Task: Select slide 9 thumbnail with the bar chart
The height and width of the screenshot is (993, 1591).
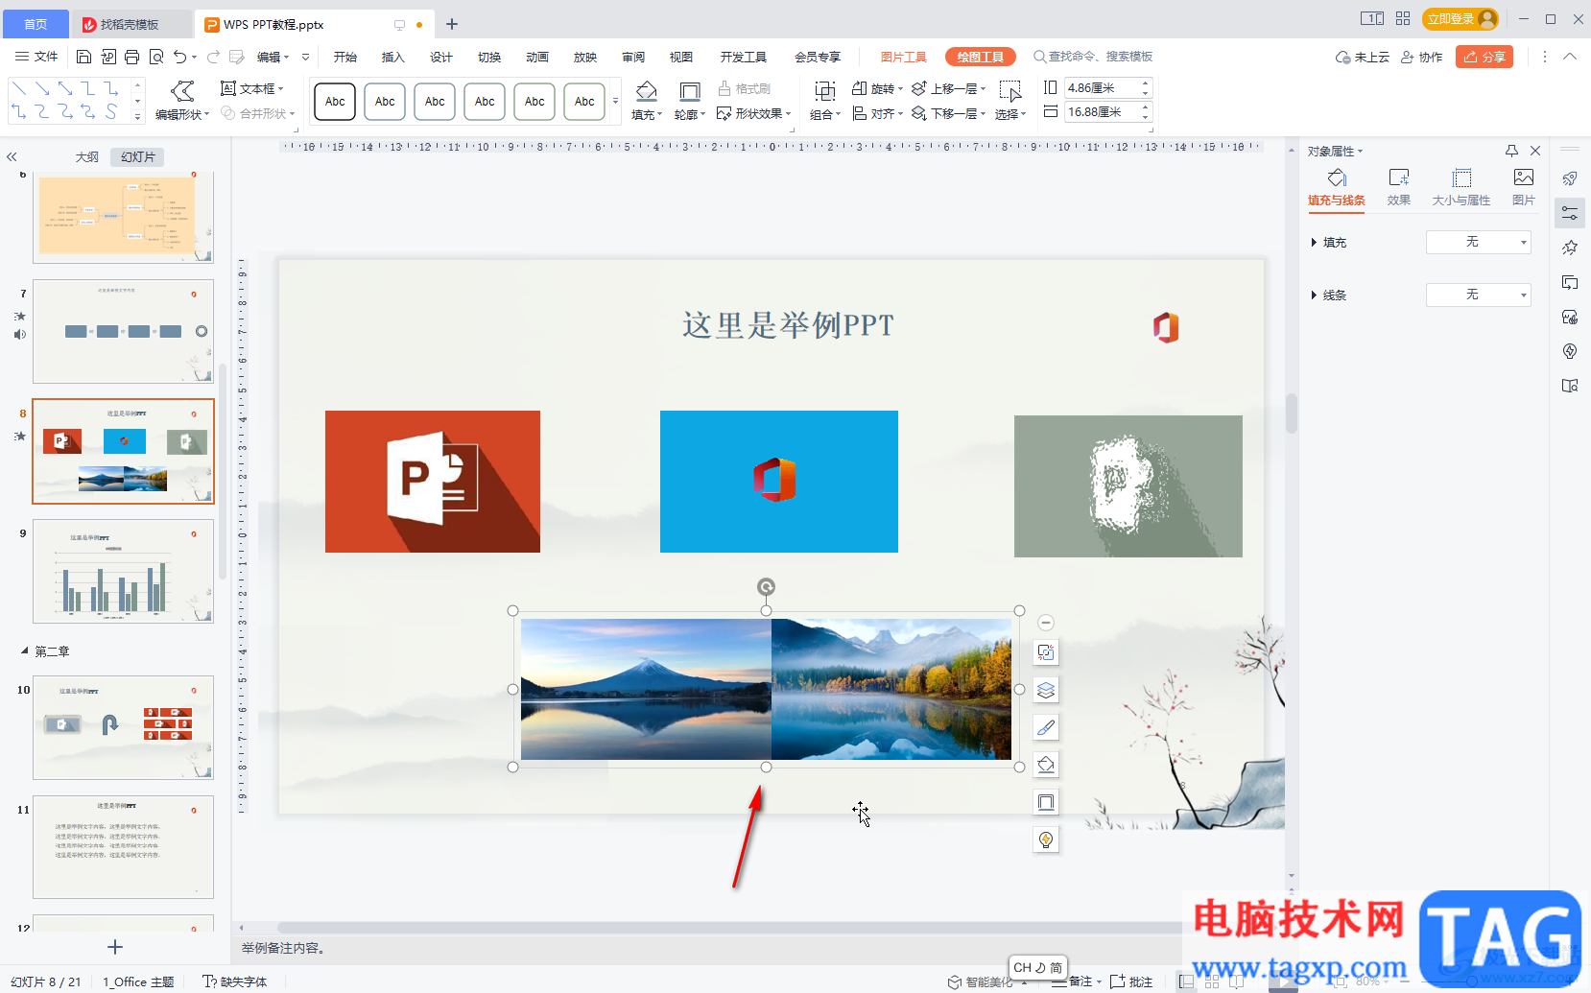Action: [123, 571]
